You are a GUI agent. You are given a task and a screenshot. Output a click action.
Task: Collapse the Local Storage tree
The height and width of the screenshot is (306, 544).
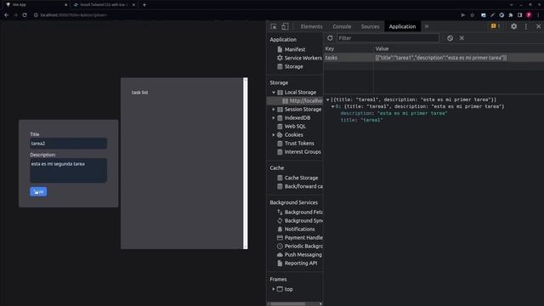point(274,93)
